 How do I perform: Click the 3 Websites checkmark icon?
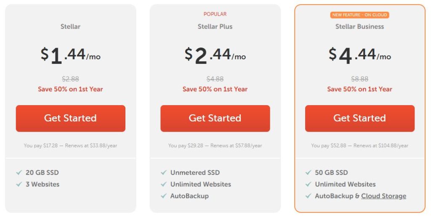[19, 184]
